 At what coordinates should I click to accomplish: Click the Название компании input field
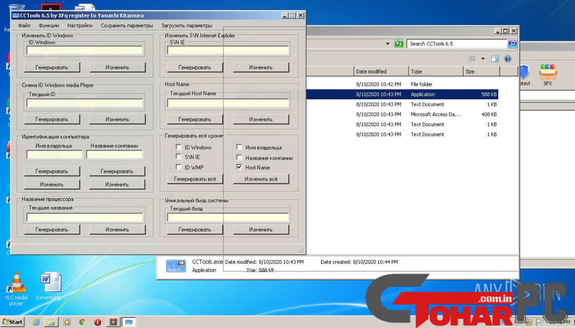(115, 155)
